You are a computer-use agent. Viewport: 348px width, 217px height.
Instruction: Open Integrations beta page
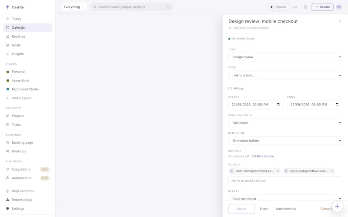click(x=27, y=169)
